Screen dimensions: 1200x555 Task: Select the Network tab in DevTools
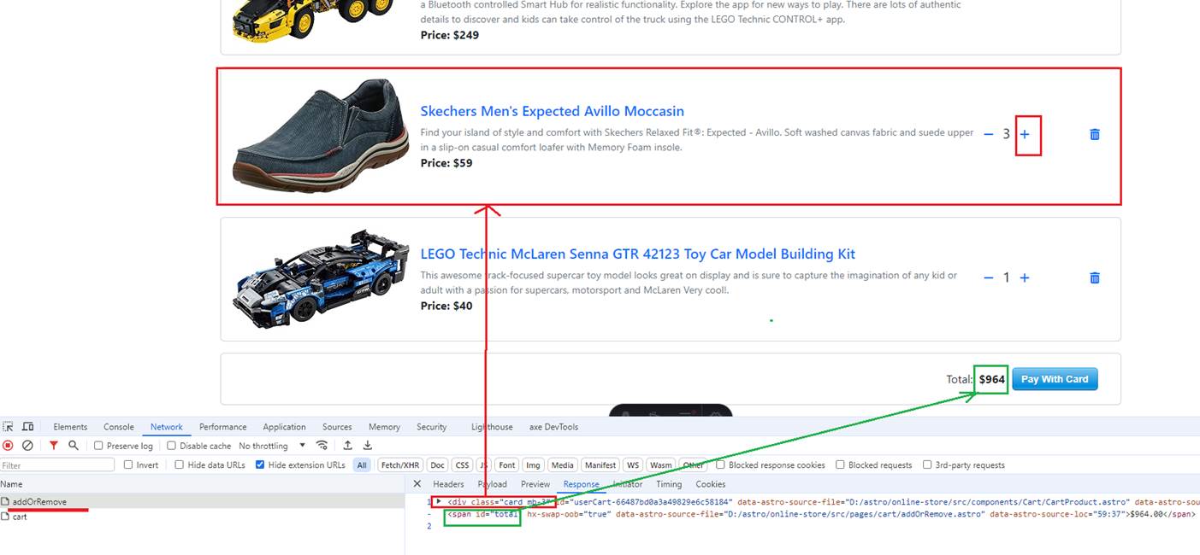(167, 427)
